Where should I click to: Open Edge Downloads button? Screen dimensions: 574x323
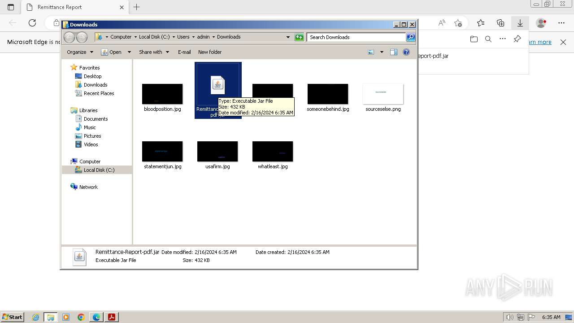[520, 23]
